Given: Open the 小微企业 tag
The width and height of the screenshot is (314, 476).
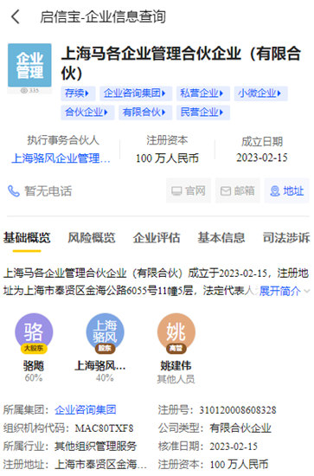Looking at the screenshot, I should [260, 93].
